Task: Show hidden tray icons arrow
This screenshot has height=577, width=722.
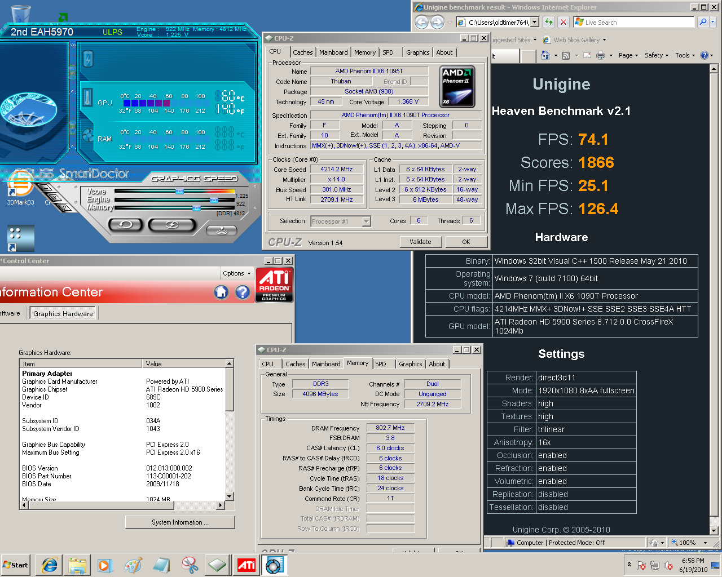Action: pos(629,565)
